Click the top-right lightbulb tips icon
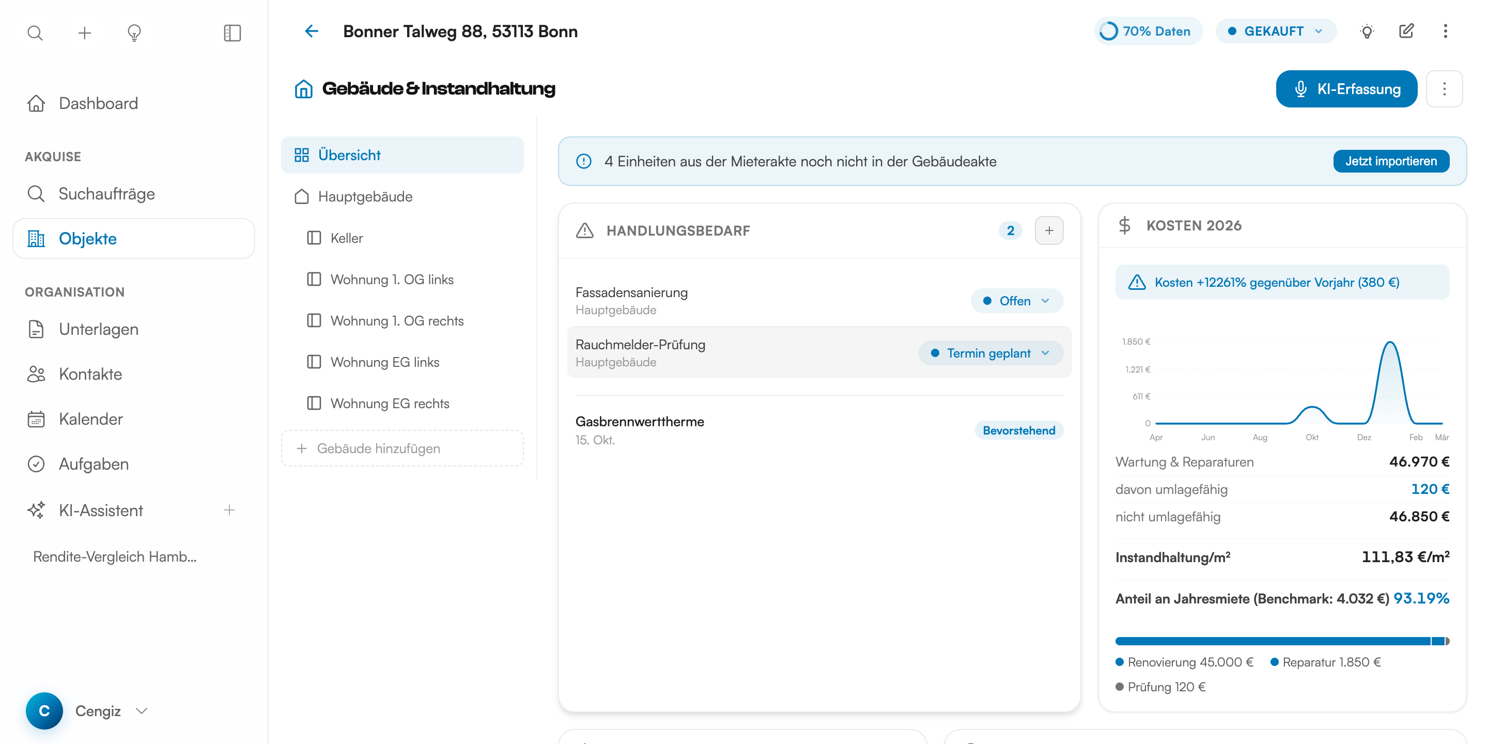 1367,31
